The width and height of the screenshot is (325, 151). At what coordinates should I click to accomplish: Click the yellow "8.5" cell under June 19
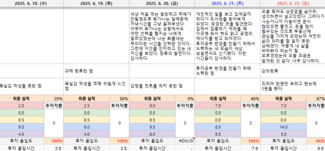pos(87,120)
